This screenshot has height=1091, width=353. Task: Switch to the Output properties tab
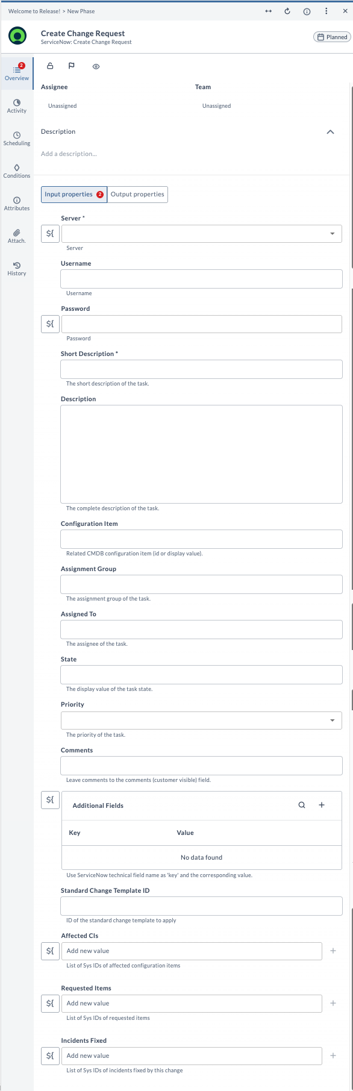(137, 194)
